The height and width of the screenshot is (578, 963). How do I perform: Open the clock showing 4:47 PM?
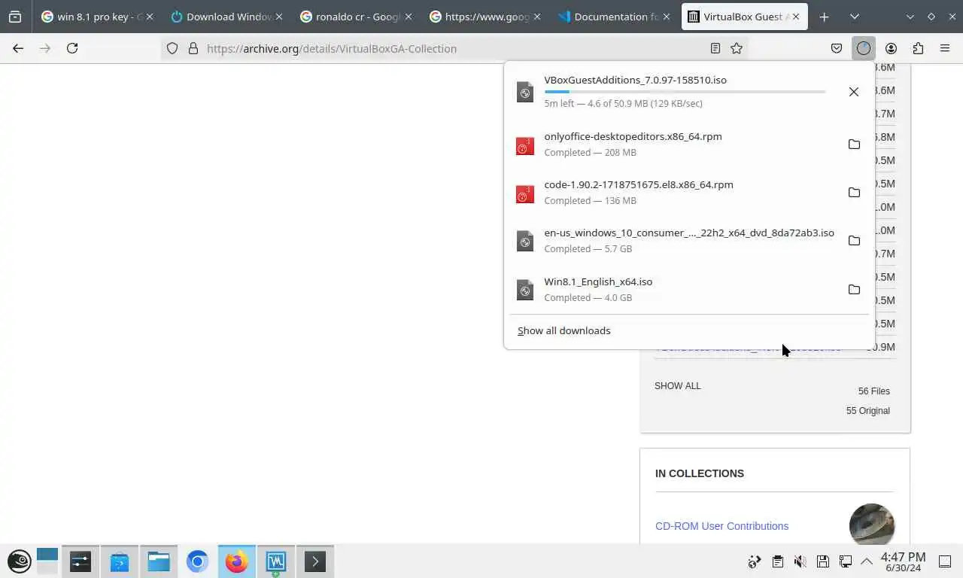point(903,561)
